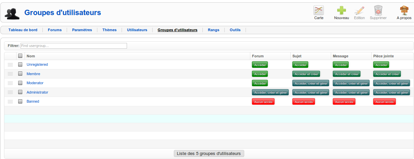
Task: Focus the Find usergroup filter field
Action: (x=73, y=46)
